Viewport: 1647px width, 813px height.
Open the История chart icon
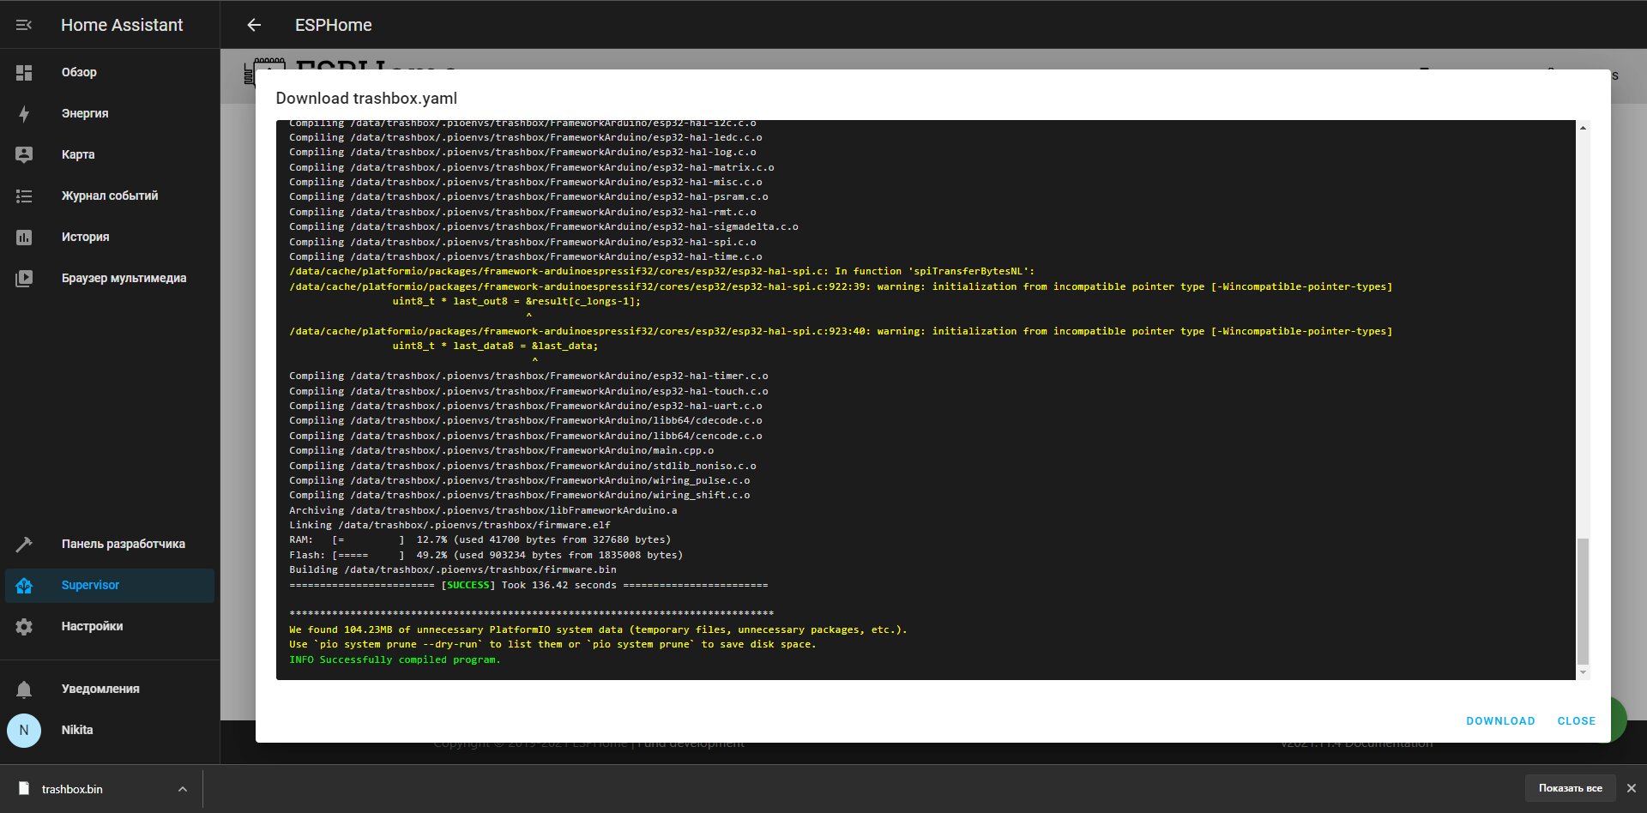point(24,238)
